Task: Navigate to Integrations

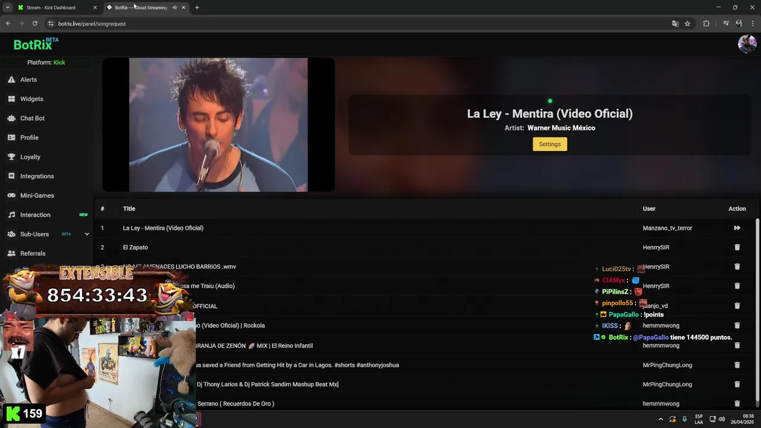Action: point(37,176)
